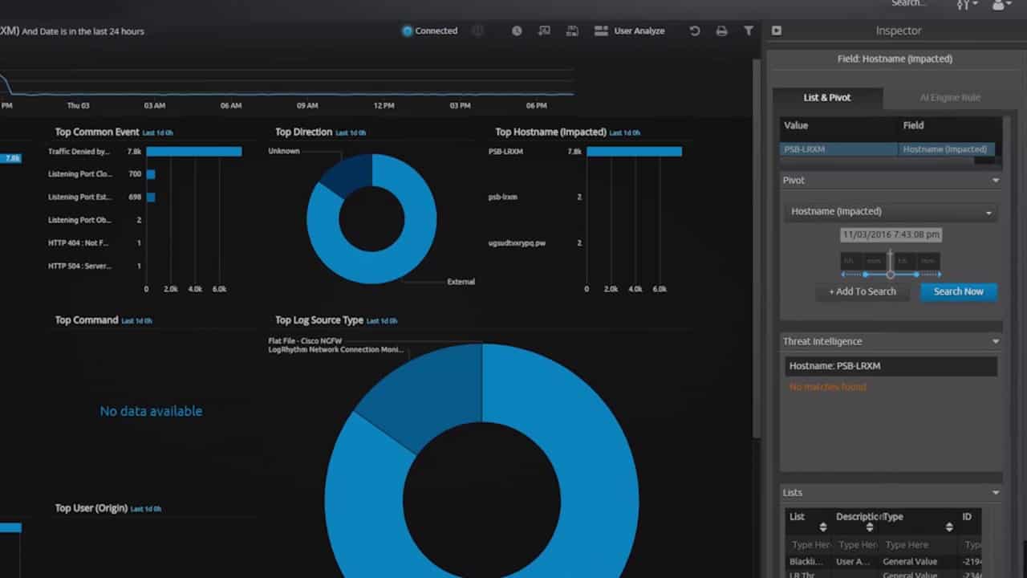The image size is (1027, 578).
Task: Click the HTTP 404 : Not F... event label
Action: coord(78,242)
